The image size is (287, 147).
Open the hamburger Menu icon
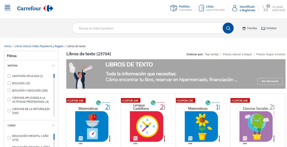[7, 7]
